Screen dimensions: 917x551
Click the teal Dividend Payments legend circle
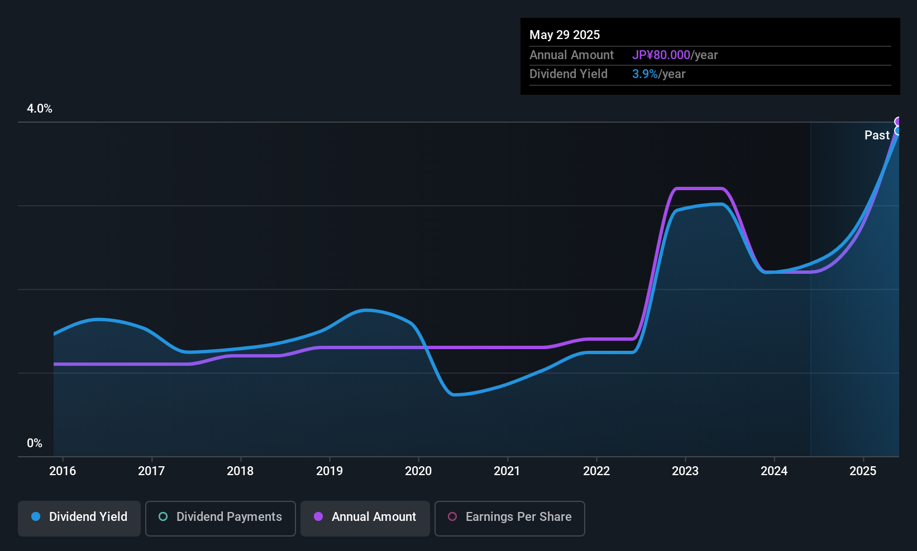pyautogui.click(x=163, y=516)
